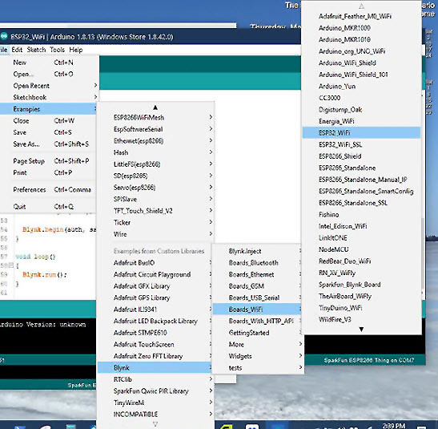The height and width of the screenshot is (429, 438).
Task: Click the down arrow under INCOMPATIBLE
Action: [x=155, y=424]
